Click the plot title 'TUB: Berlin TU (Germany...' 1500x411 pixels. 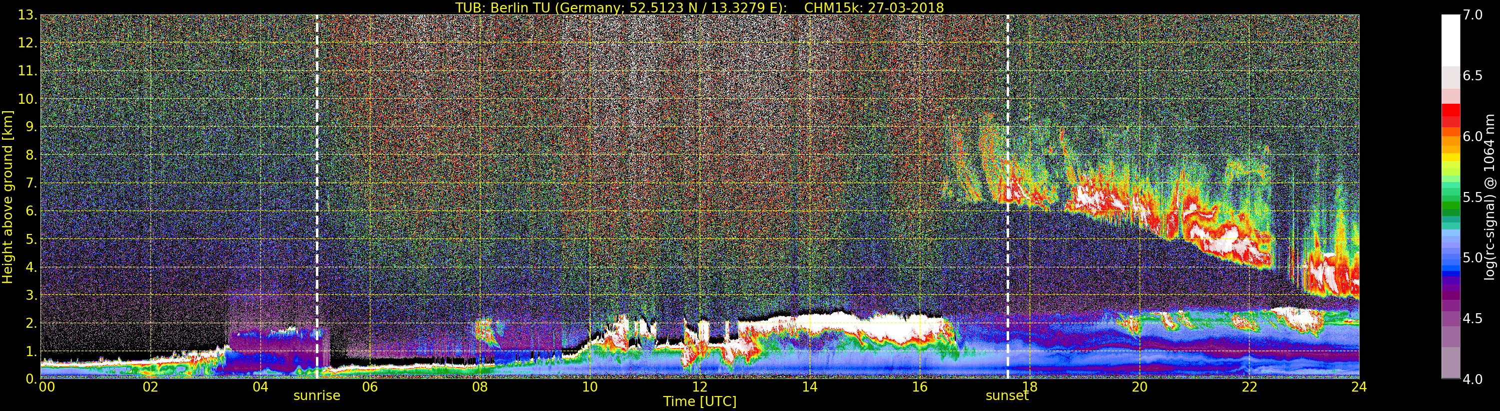(x=699, y=7)
